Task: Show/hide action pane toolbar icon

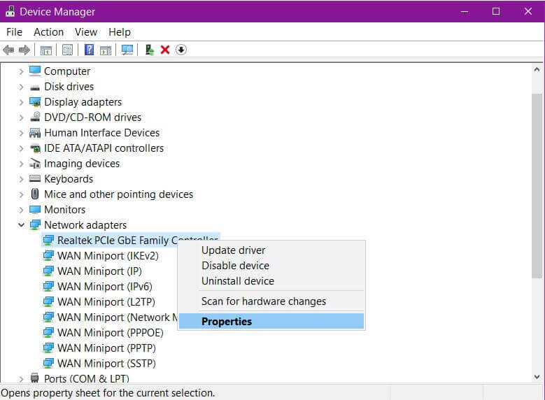Action: coord(106,50)
